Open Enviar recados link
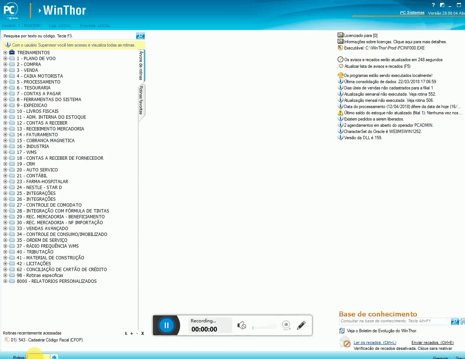The width and height of the screenshot is (465, 359). tap(432, 343)
